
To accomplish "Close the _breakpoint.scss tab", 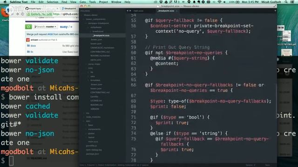I will [x=177, y=11].
